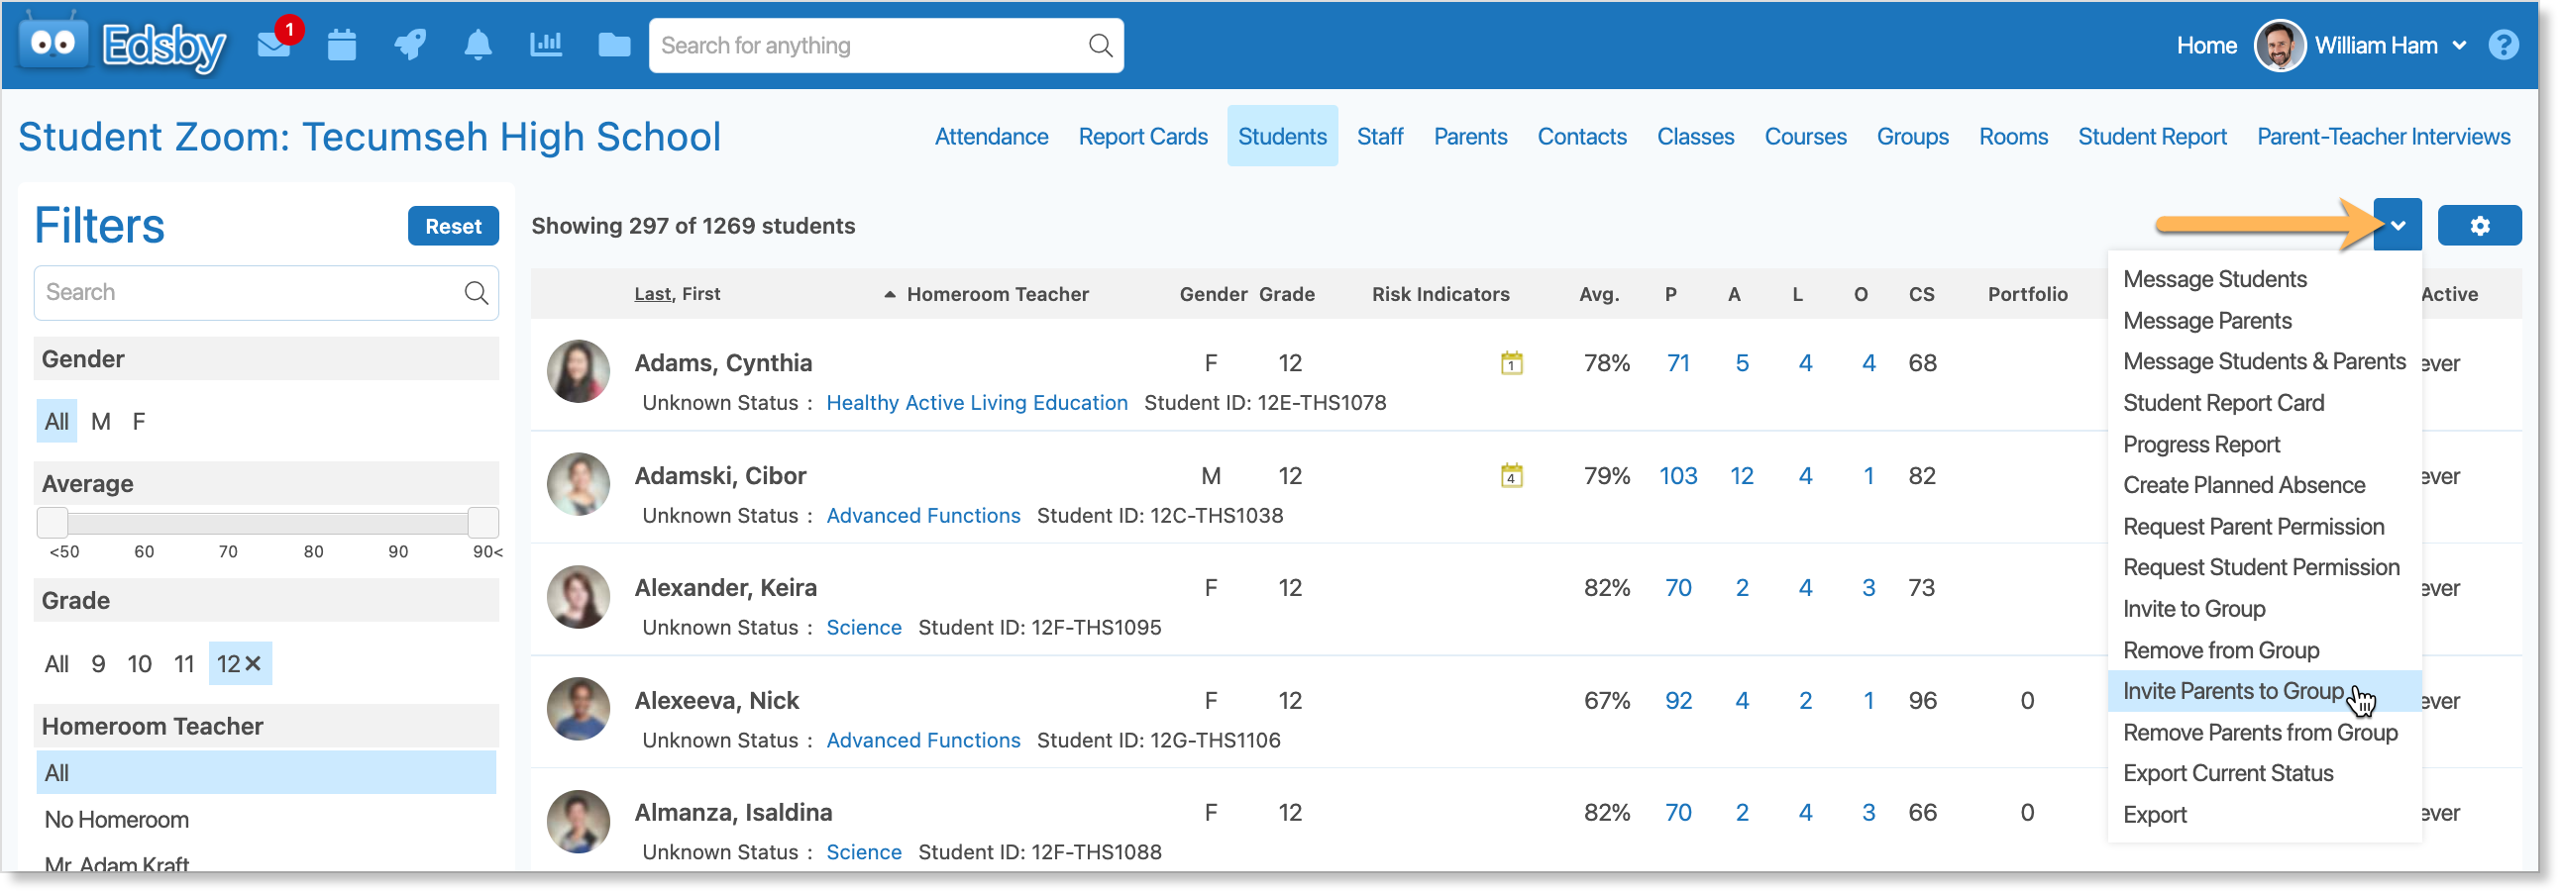The width and height of the screenshot is (2560, 893).
Task: Open the Edsby logo home
Action: 123,44
